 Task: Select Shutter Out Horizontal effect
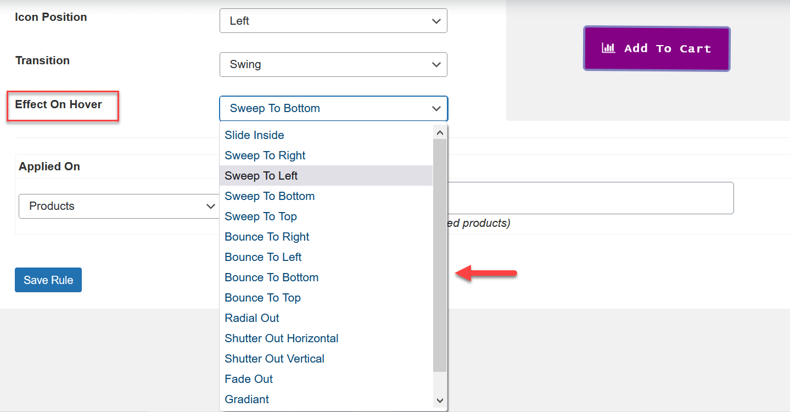coord(281,338)
